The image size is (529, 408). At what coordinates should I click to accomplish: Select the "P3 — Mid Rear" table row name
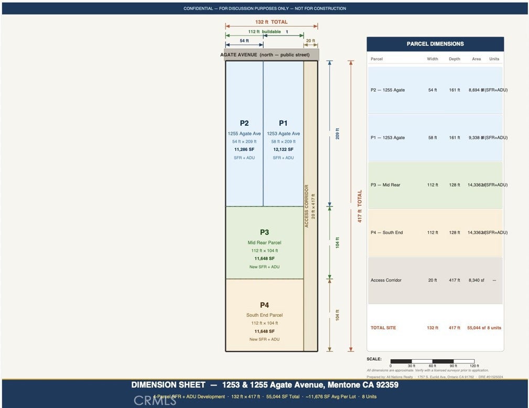tap(385, 185)
